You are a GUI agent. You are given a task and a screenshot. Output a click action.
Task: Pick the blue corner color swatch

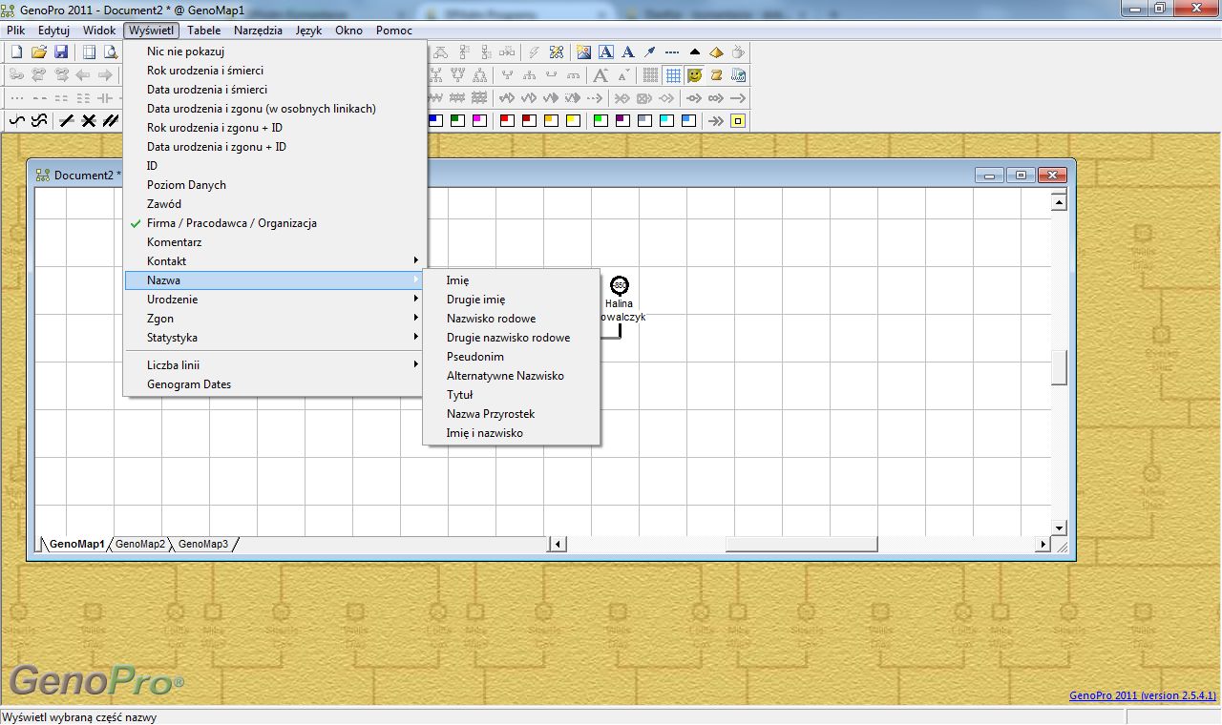tap(435, 120)
